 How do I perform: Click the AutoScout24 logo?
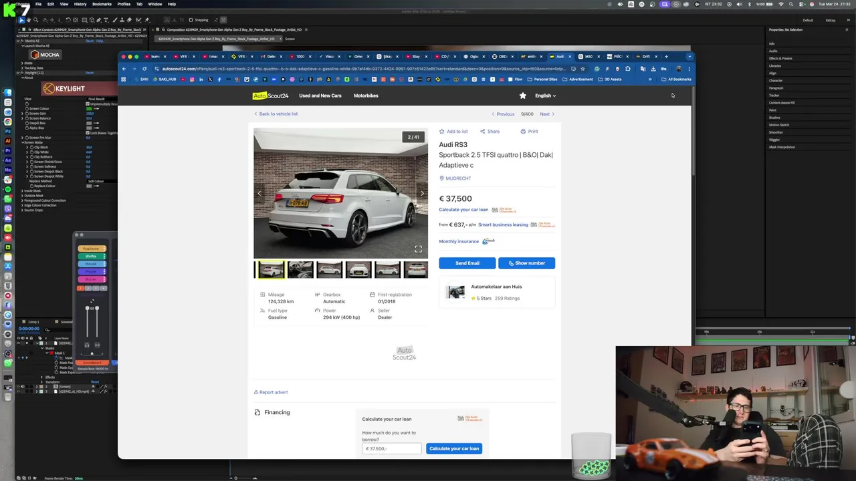point(270,96)
